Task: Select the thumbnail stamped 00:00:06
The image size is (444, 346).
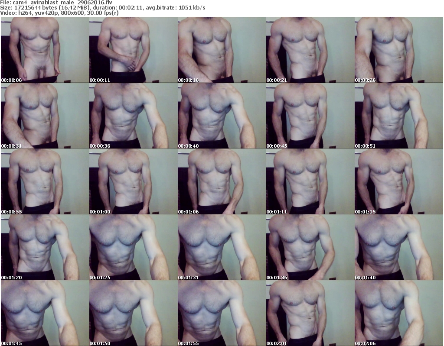Action: [45, 50]
